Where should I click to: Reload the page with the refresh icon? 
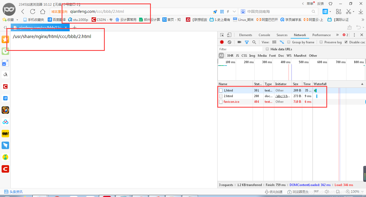coord(33,12)
